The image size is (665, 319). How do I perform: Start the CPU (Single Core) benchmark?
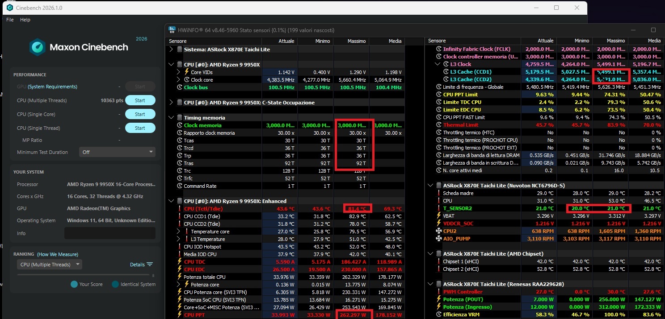140,114
